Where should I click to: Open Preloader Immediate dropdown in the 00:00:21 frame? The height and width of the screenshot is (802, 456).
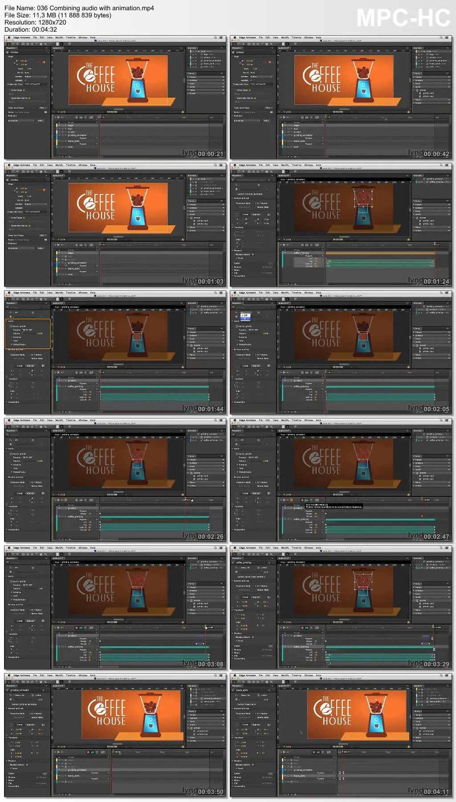point(21,120)
